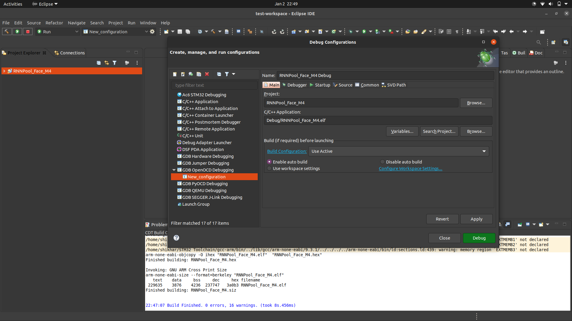Open the Configure Workspace Settings link
572x321 pixels.
coord(410,169)
